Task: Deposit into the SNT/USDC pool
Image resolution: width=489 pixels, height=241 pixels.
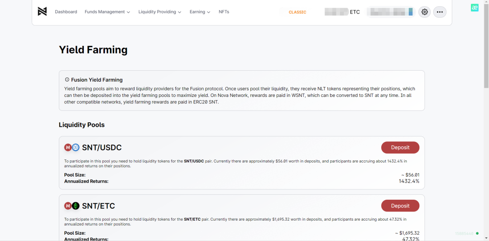Action: 400,148
